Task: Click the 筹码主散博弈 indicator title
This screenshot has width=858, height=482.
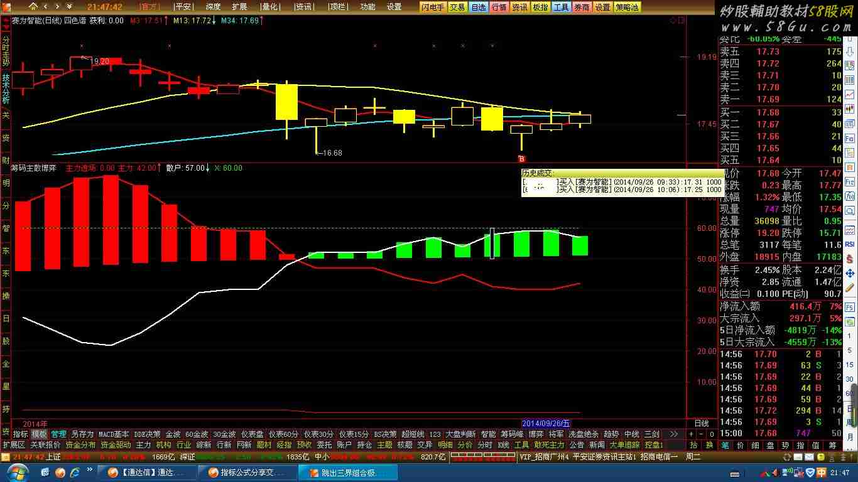Action: tap(34, 168)
